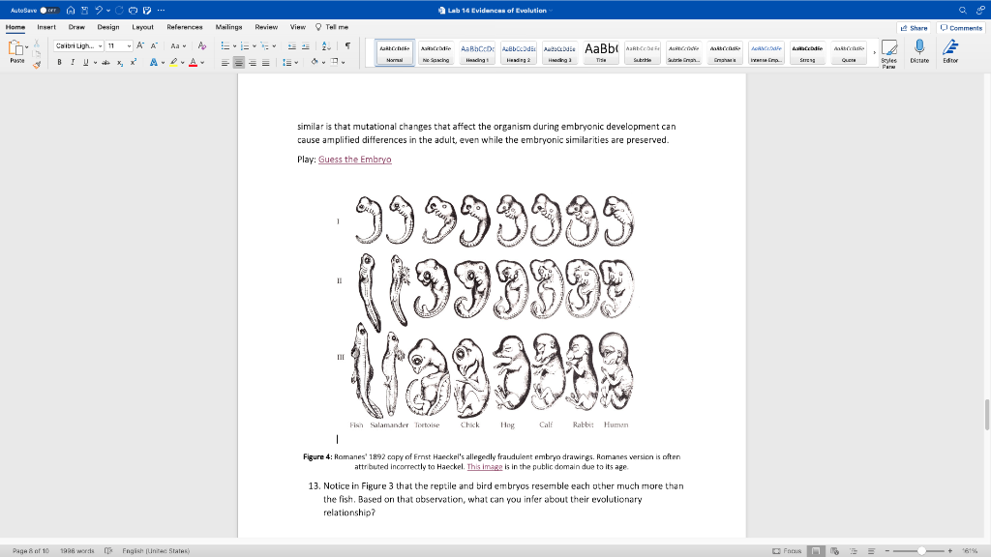Switch to the Review tab
Viewport: 991px width, 557px height.
click(266, 27)
